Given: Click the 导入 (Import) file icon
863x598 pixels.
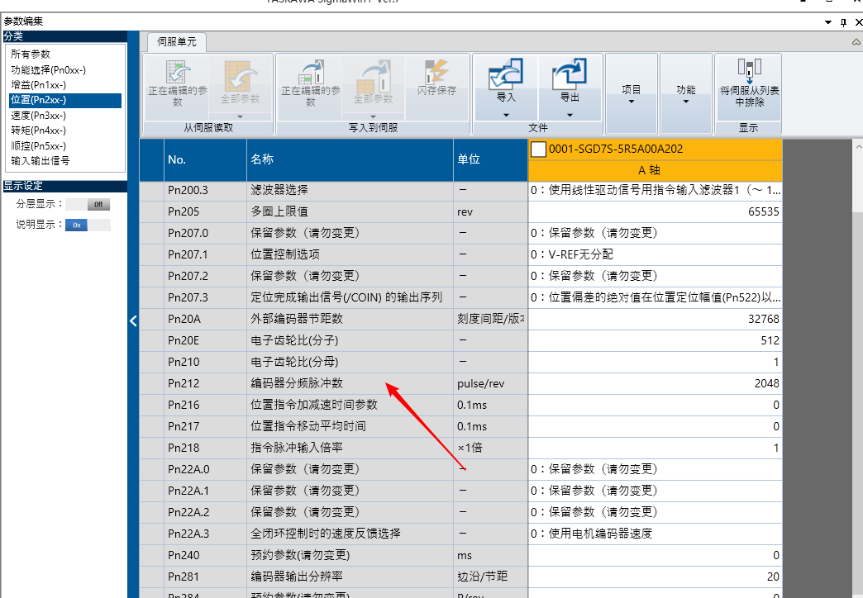Looking at the screenshot, I should click(x=505, y=77).
